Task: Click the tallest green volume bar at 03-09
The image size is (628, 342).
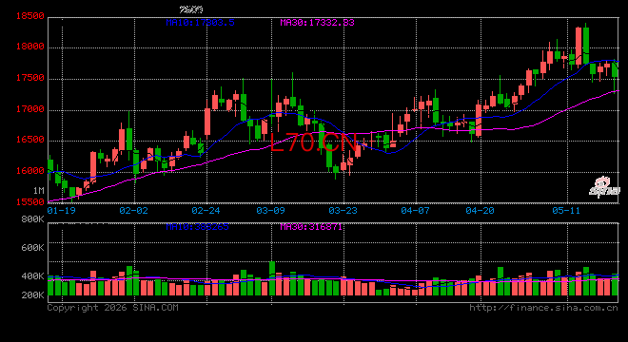Action: coord(272,278)
